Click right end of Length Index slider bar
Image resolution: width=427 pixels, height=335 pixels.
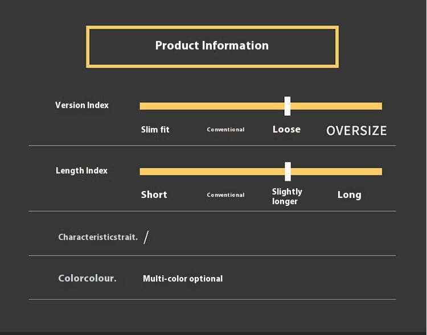point(379,171)
